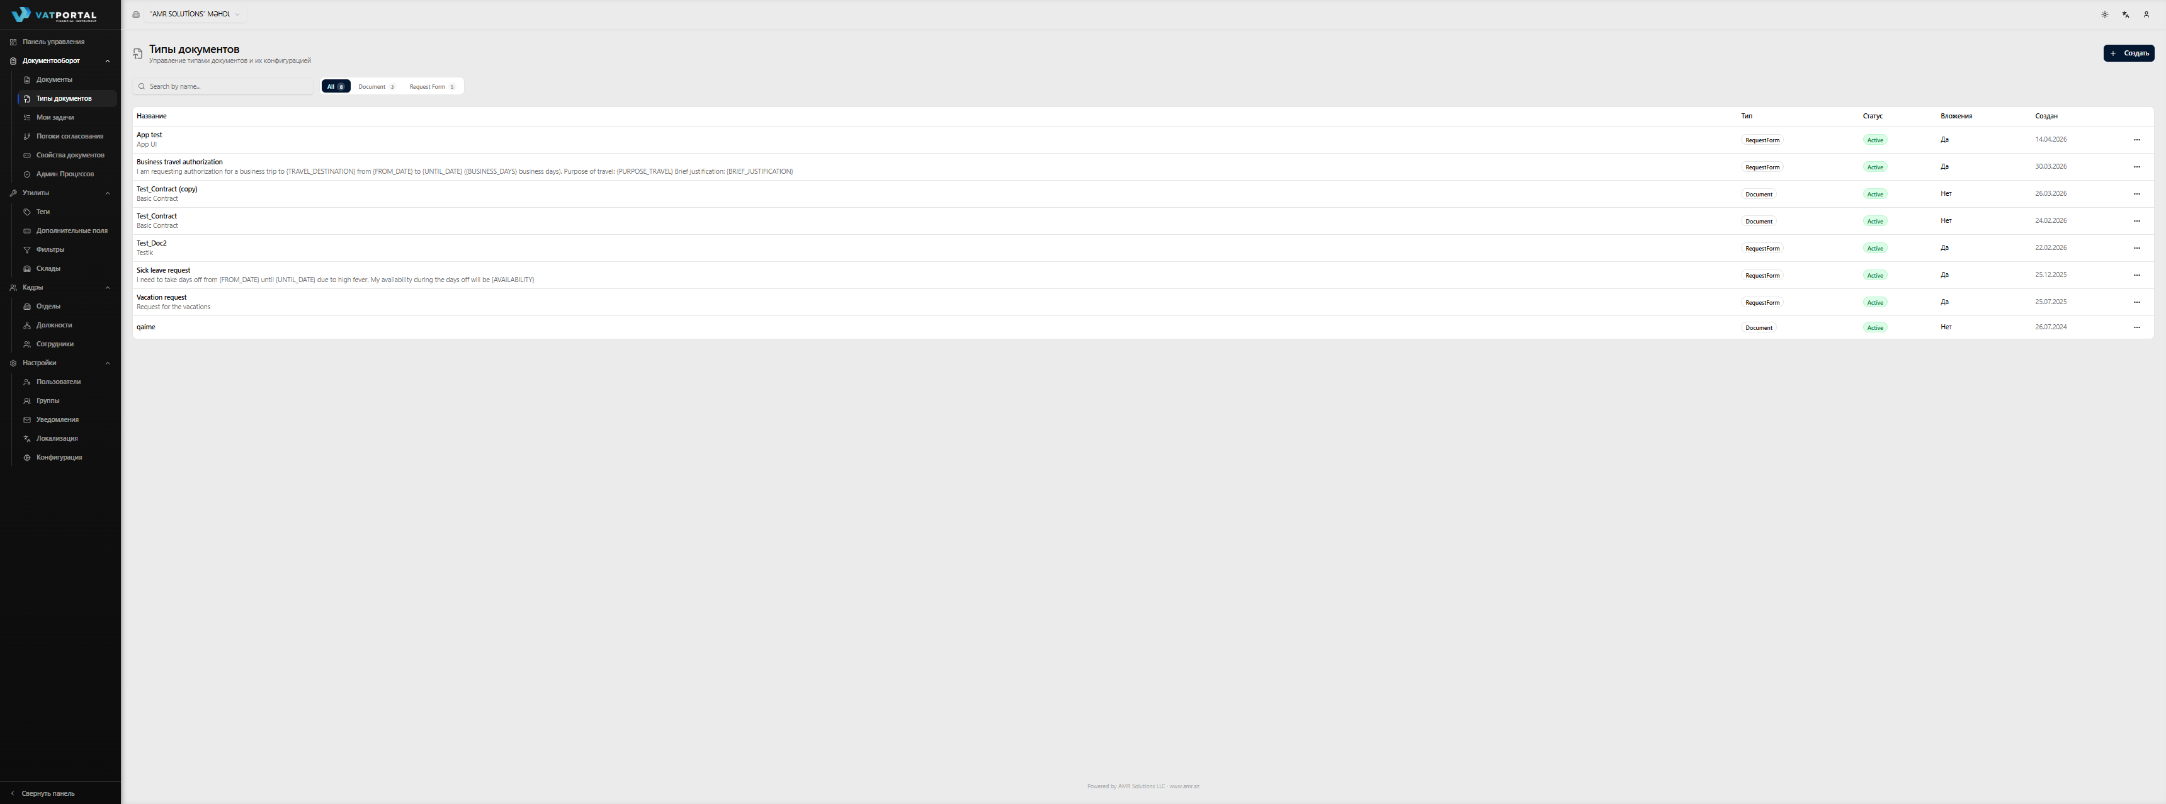Select the All filter tab
Viewport: 2166px width, 804px height.
(x=336, y=87)
